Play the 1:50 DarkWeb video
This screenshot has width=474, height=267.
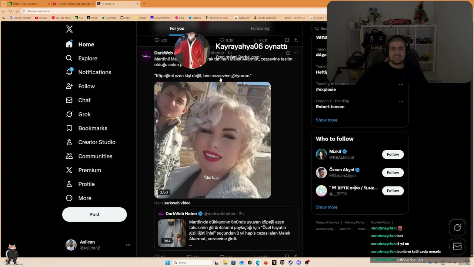(x=213, y=140)
